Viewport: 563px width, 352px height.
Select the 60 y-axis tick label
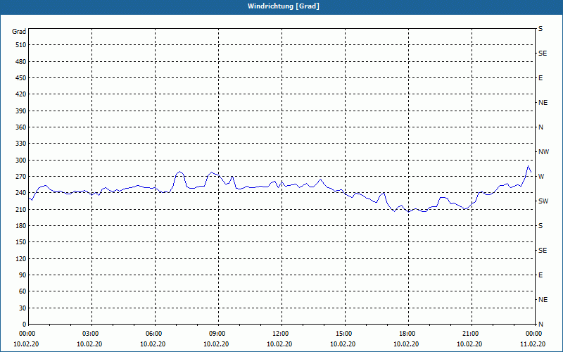23,291
